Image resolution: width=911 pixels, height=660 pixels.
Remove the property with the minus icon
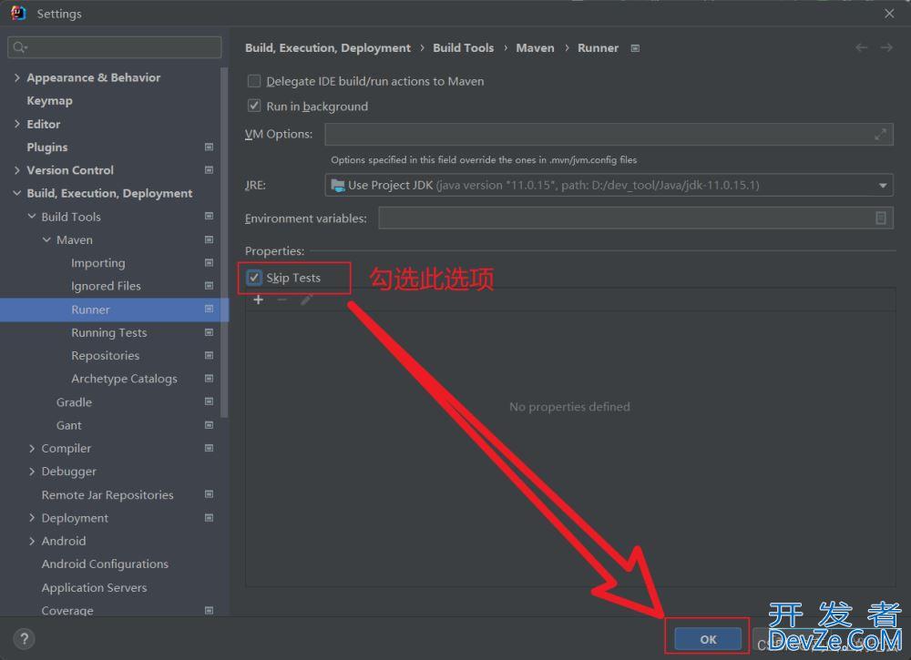pos(281,300)
